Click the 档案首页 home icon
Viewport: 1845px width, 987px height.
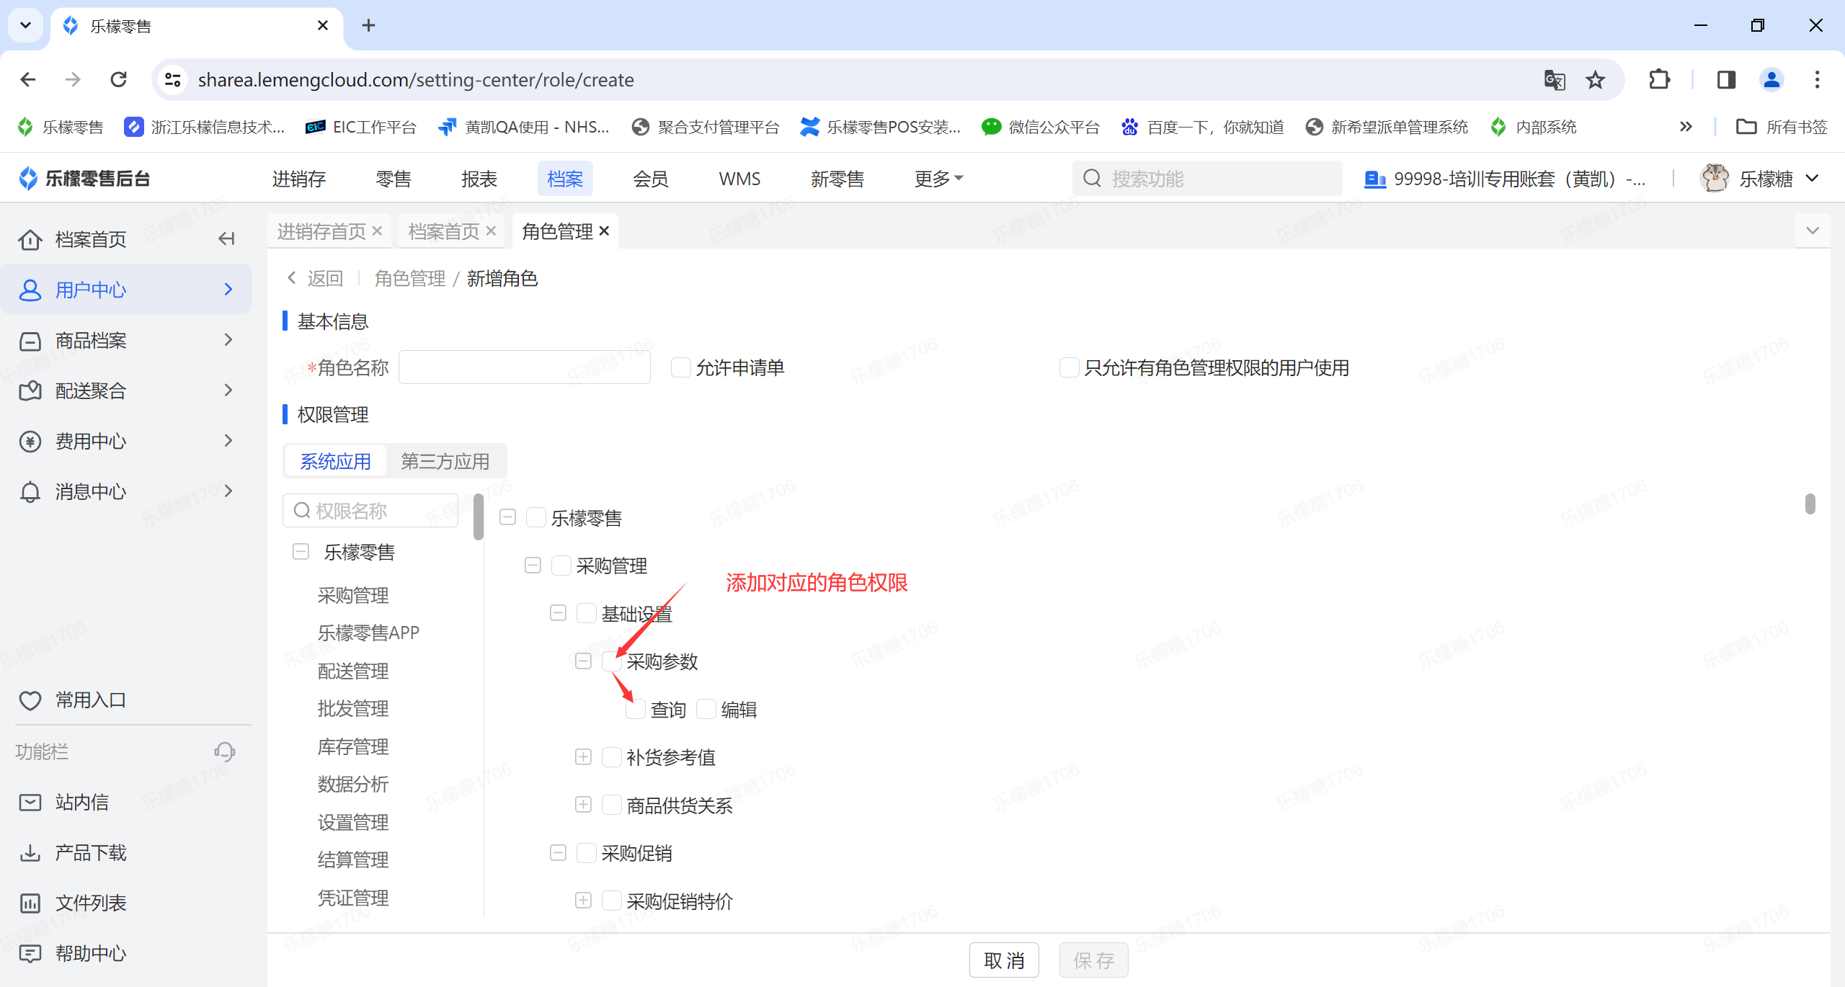point(30,239)
